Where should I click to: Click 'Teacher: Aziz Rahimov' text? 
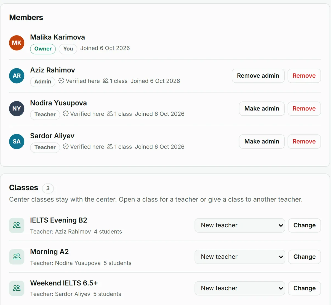[x=60, y=231]
